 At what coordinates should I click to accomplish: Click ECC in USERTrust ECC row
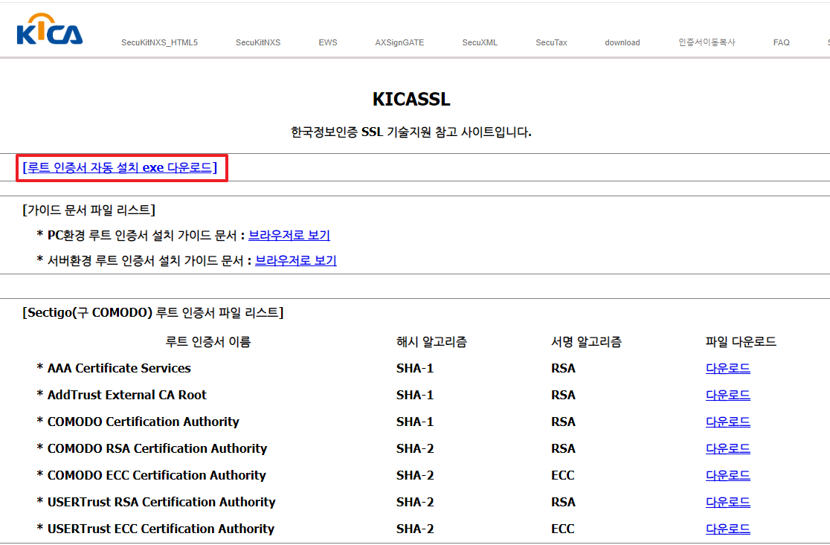coord(563,529)
